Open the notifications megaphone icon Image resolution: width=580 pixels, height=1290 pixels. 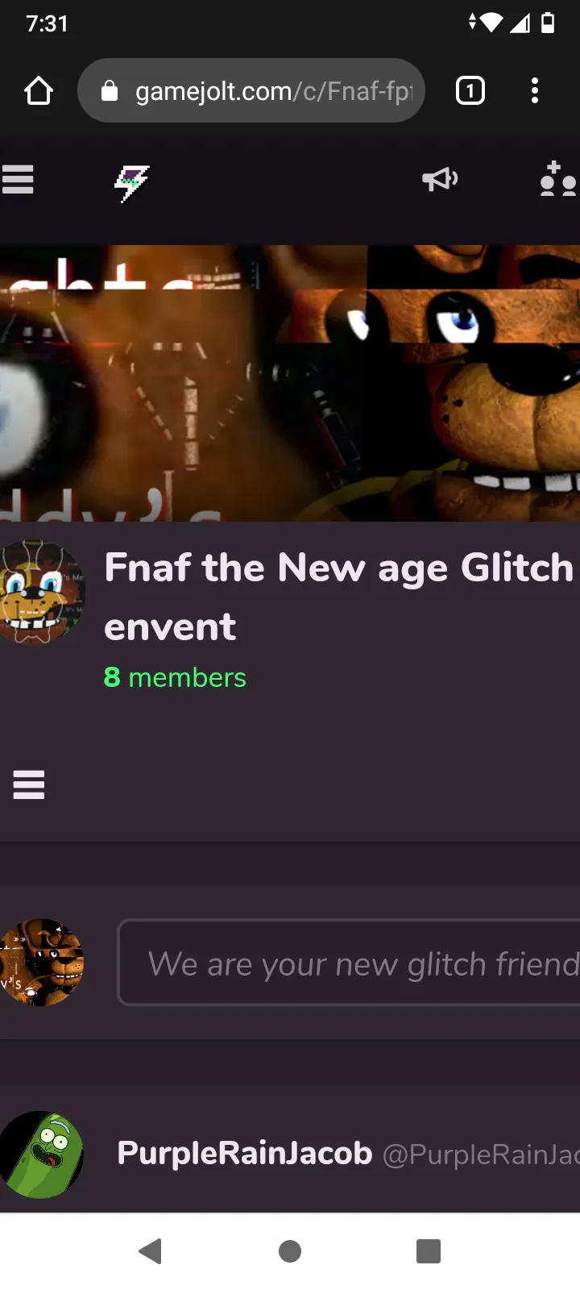[x=440, y=179]
